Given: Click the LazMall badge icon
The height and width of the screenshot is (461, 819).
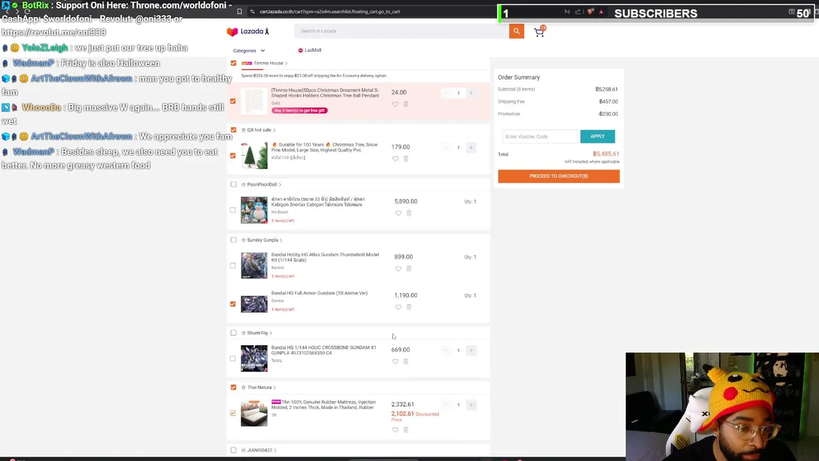Looking at the screenshot, I should point(300,50).
